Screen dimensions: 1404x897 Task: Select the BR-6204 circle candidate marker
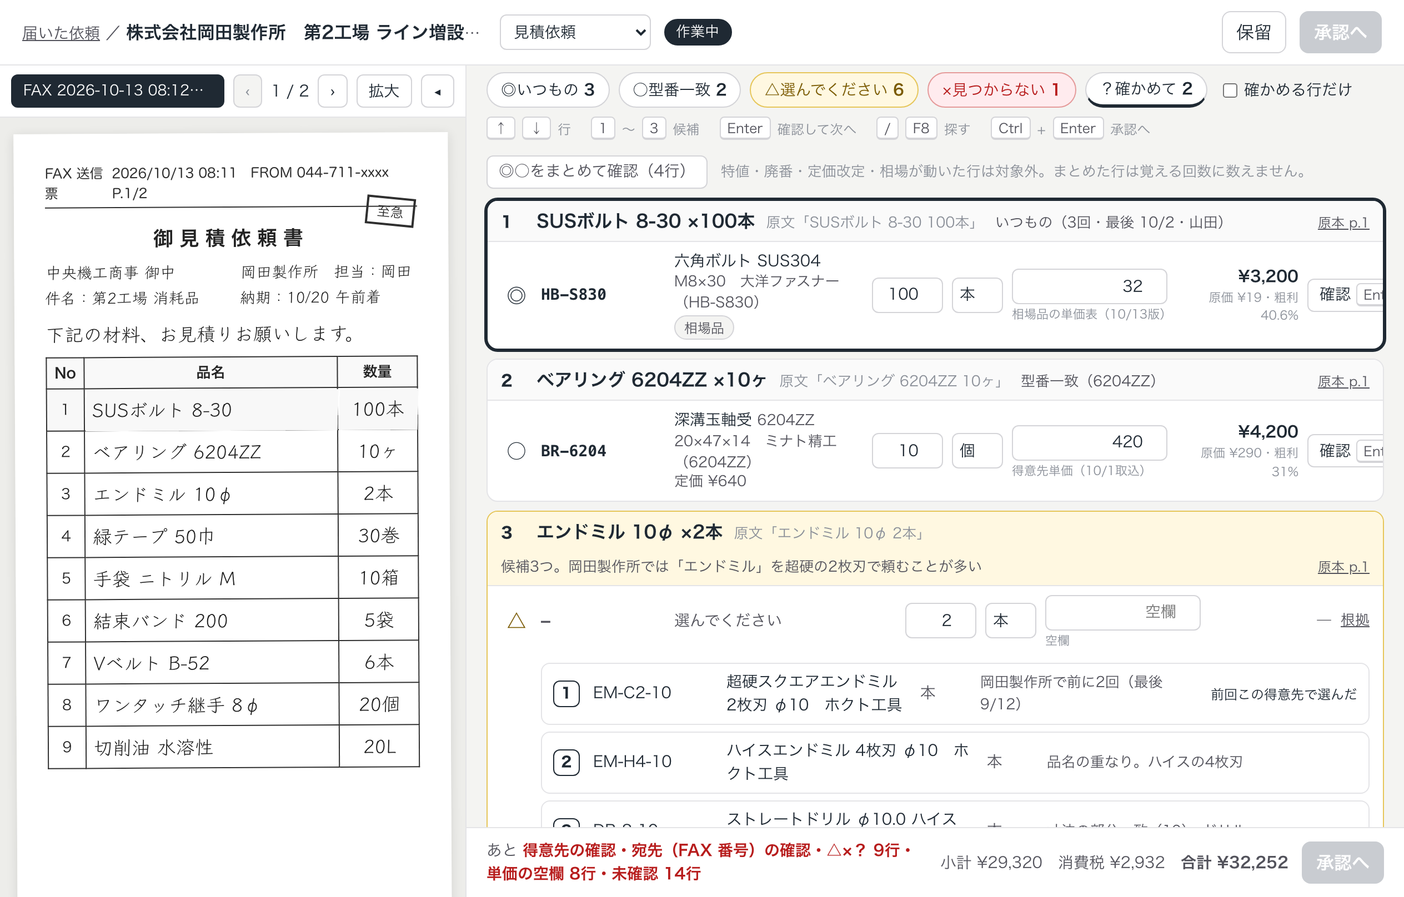tap(516, 451)
